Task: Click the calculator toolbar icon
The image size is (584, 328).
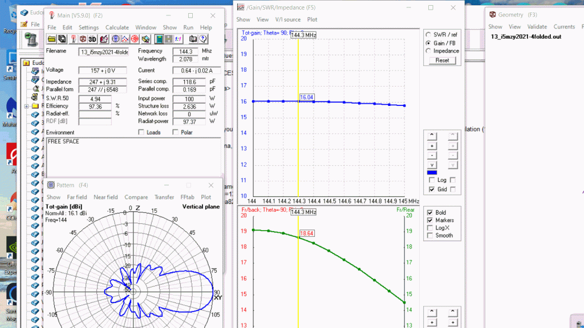Action: pos(159,39)
